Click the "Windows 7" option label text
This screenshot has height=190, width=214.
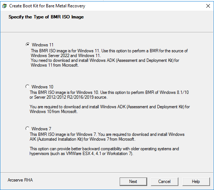point(41,129)
